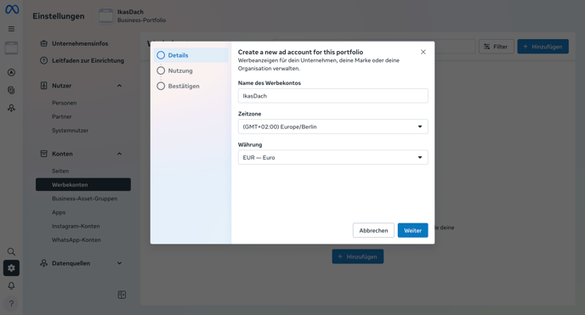
Task: Expand the Datenquellen section chevron
Action: coord(119,263)
